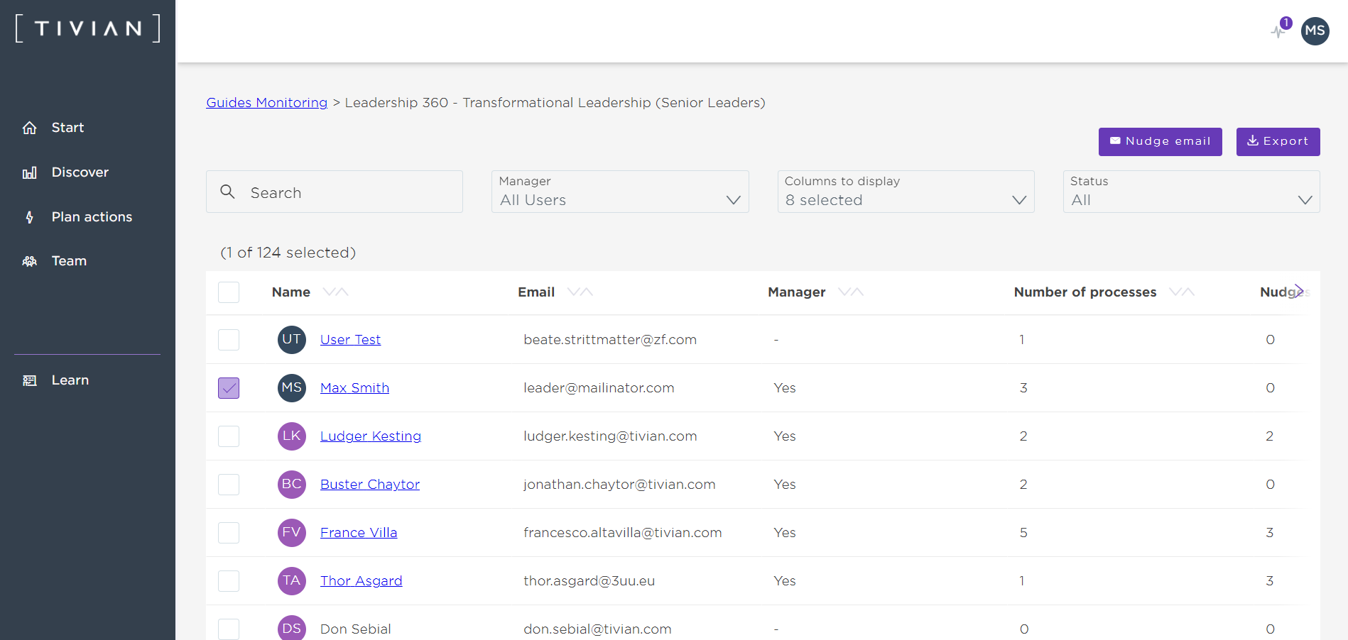1348x640 pixels.
Task: Click email don.sebial@tivian.com
Action: [x=597, y=629]
